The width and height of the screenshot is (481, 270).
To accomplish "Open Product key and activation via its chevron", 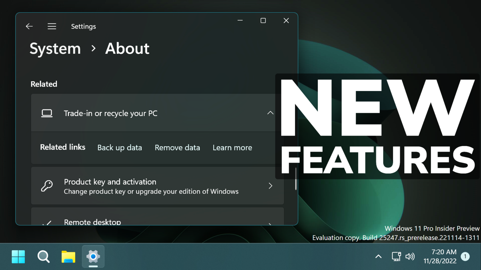I will click(x=270, y=186).
